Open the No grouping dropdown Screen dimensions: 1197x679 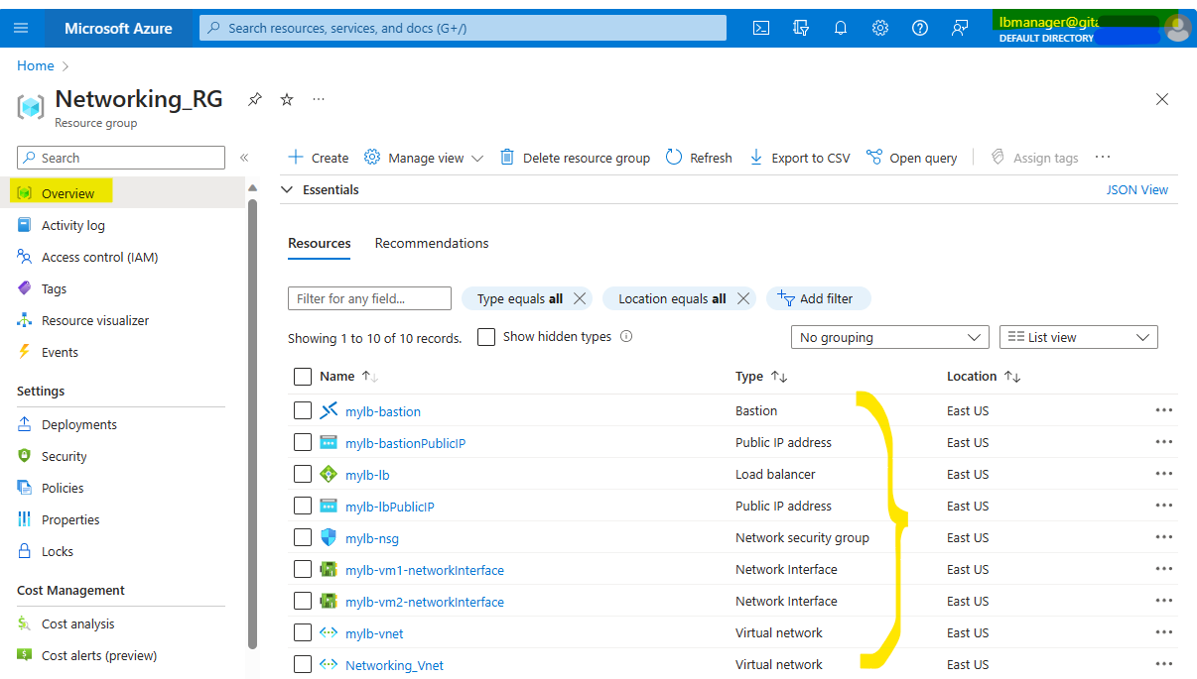pos(890,337)
